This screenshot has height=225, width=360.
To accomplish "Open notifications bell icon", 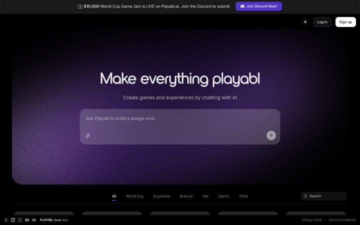I will (305, 22).
